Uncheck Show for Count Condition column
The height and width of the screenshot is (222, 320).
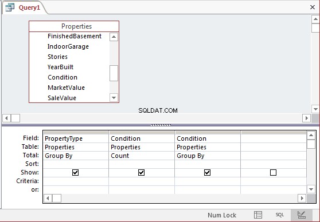point(141,173)
